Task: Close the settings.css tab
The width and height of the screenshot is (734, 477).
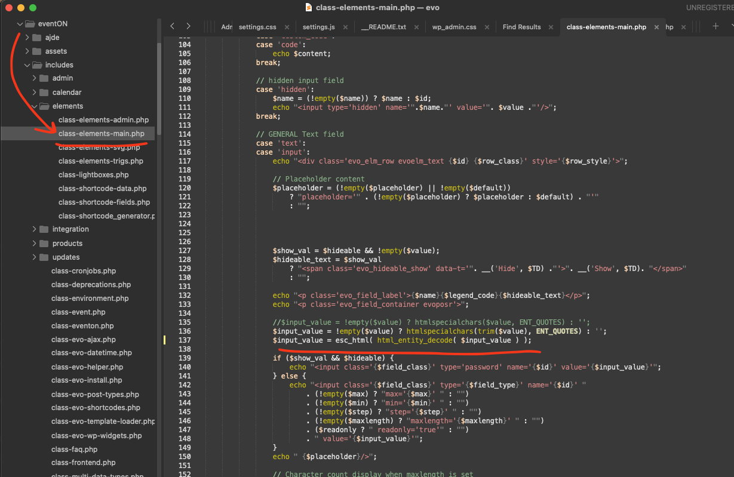Action: click(x=287, y=27)
